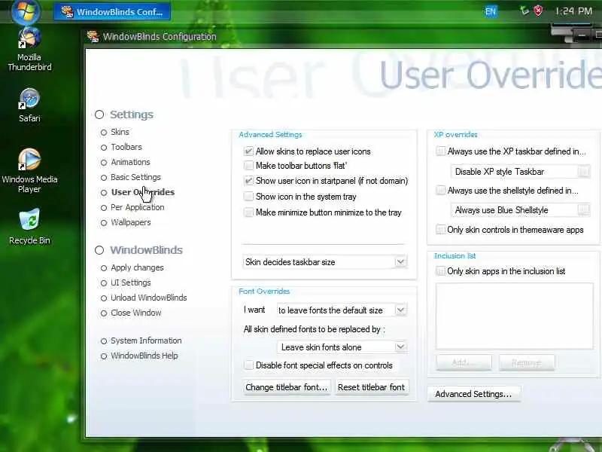Open the Per Application section
The image size is (602, 452).
(137, 208)
